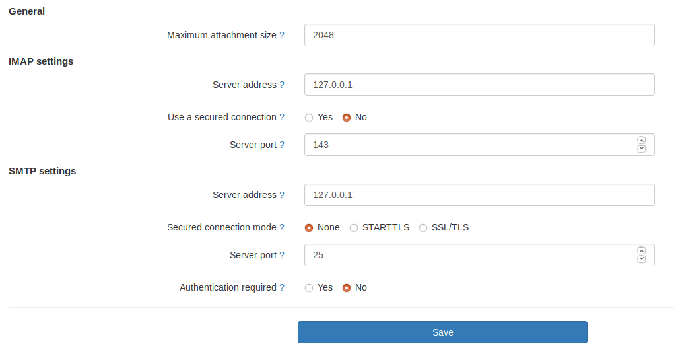Show help for IMAP Server port
Viewport: 674px width, 354px height.
pyautogui.click(x=282, y=145)
